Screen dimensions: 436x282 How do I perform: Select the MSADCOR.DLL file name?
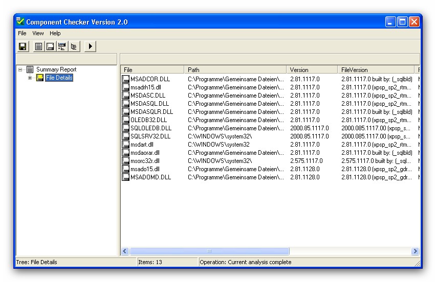[150, 79]
